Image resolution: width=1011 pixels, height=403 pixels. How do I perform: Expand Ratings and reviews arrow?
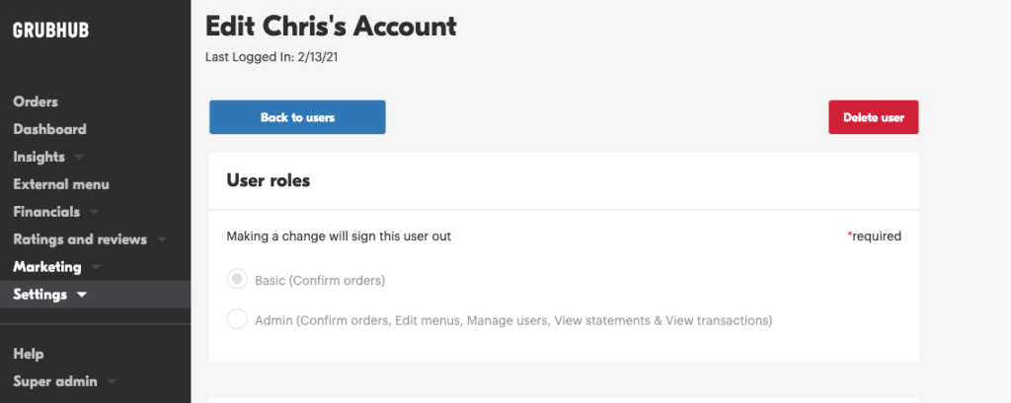(161, 240)
